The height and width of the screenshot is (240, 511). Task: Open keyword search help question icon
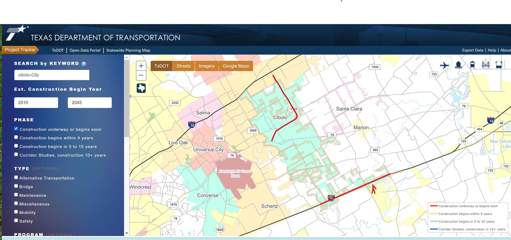84,64
